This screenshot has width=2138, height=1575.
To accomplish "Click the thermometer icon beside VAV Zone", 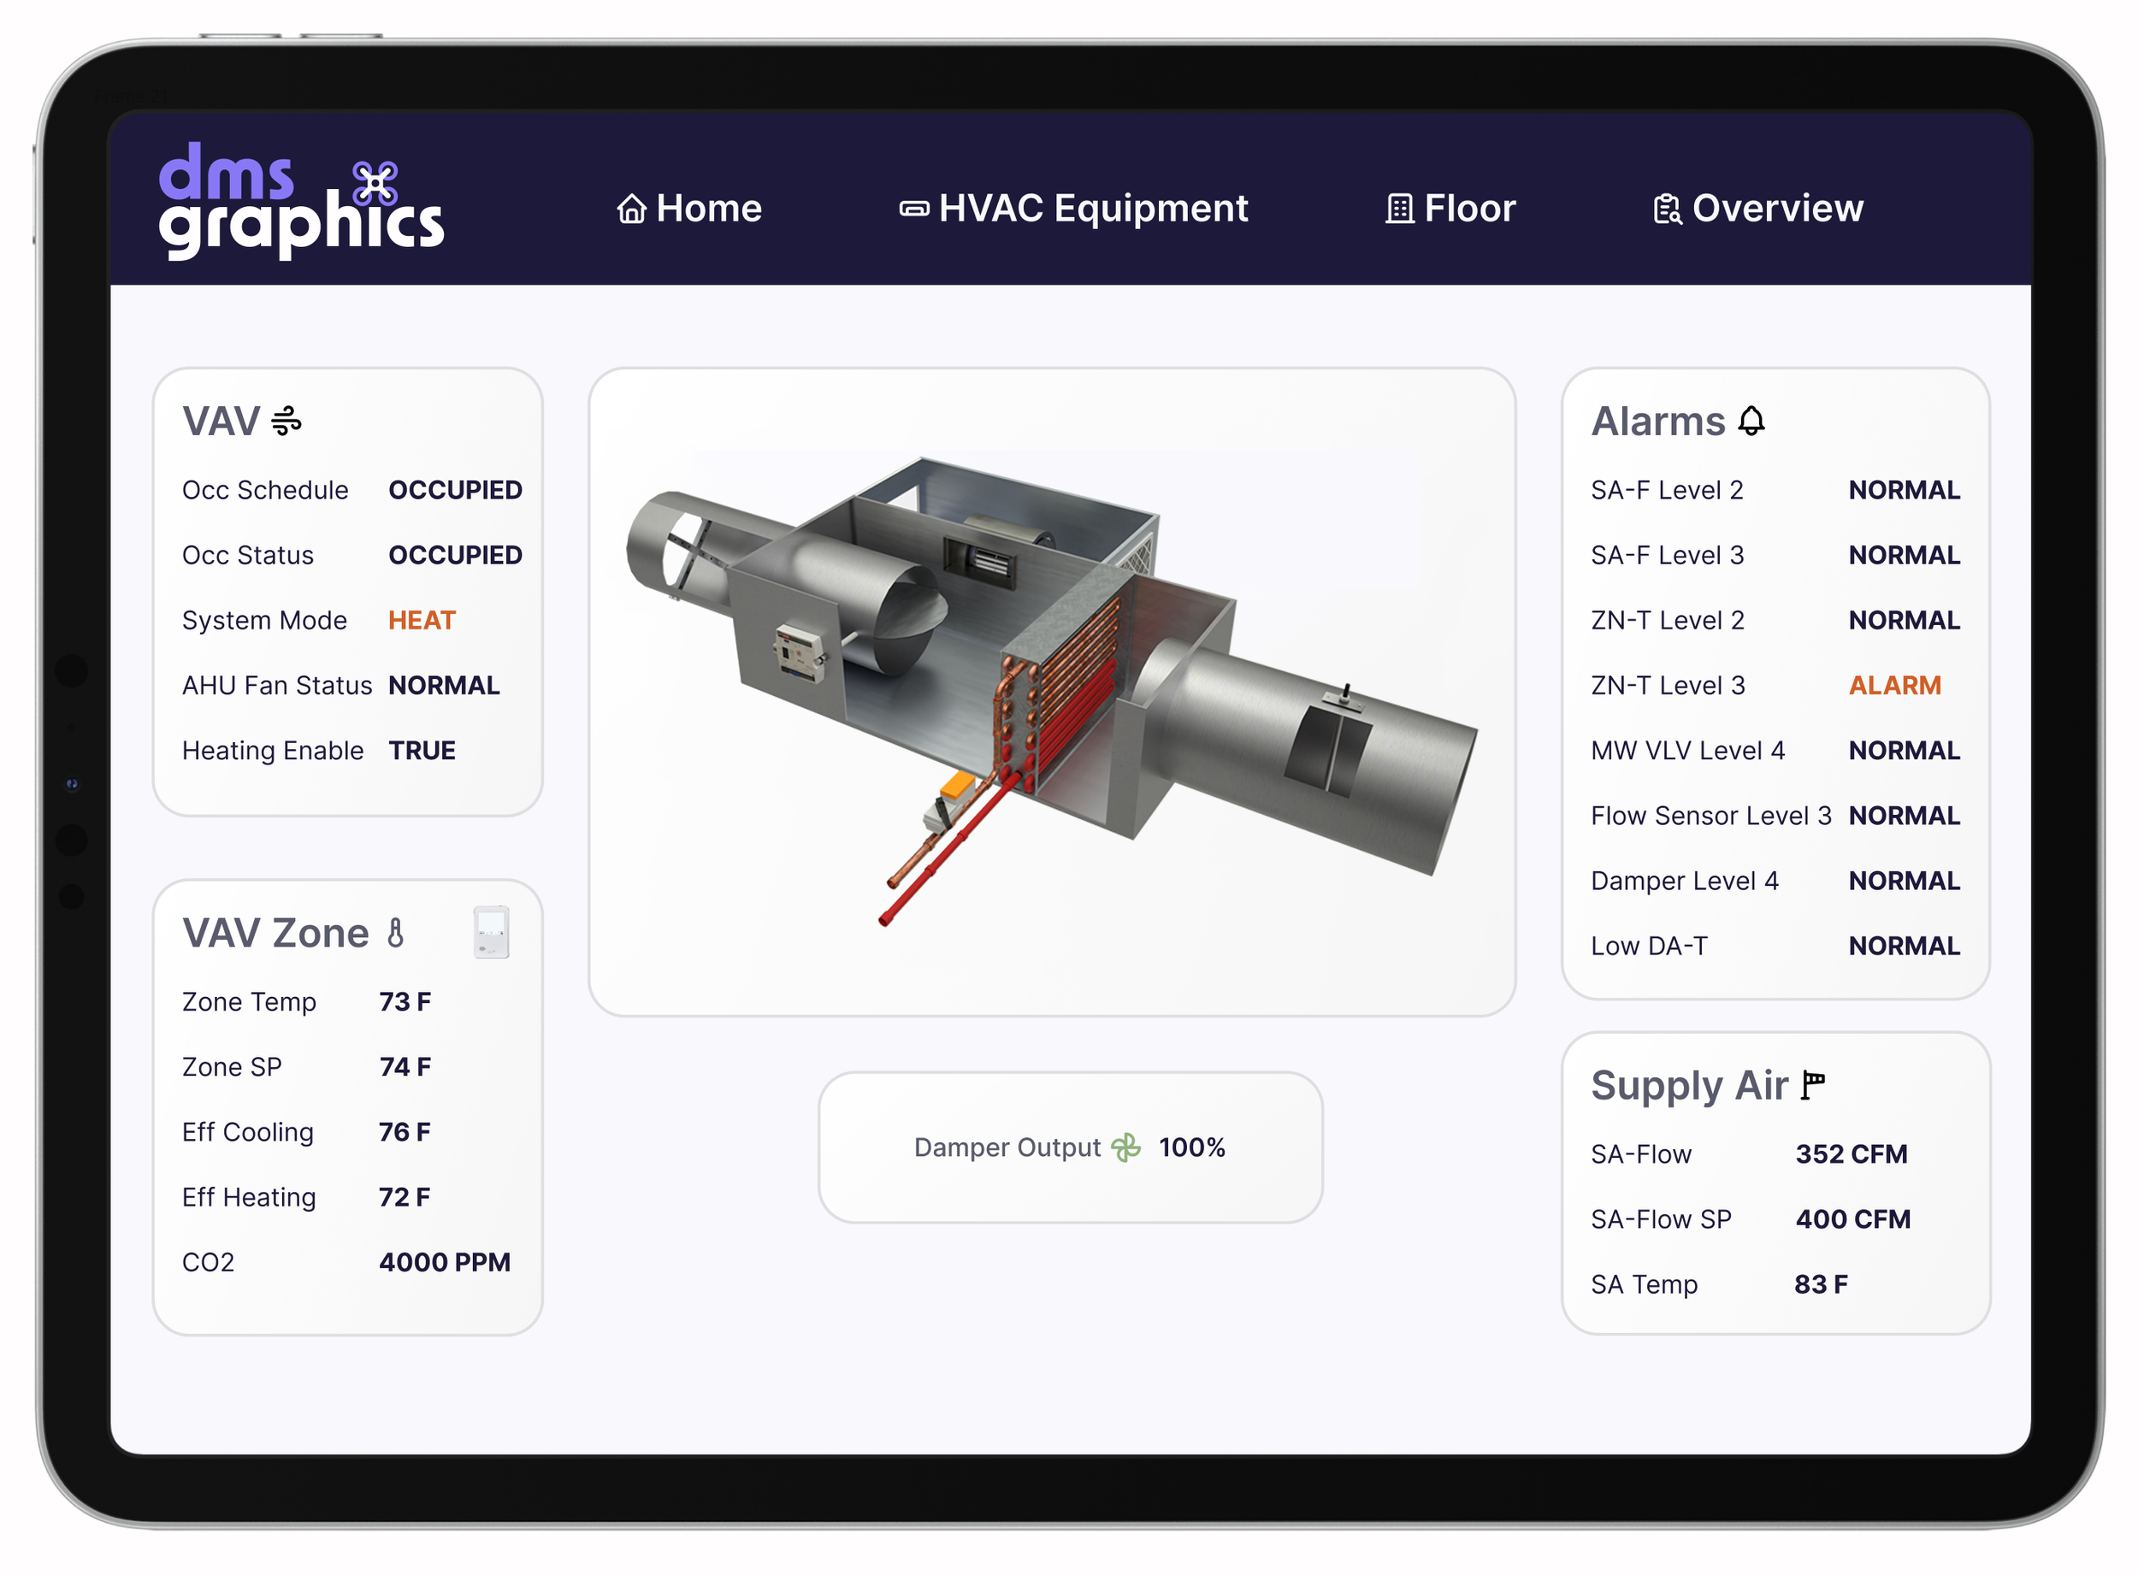I will (x=396, y=932).
